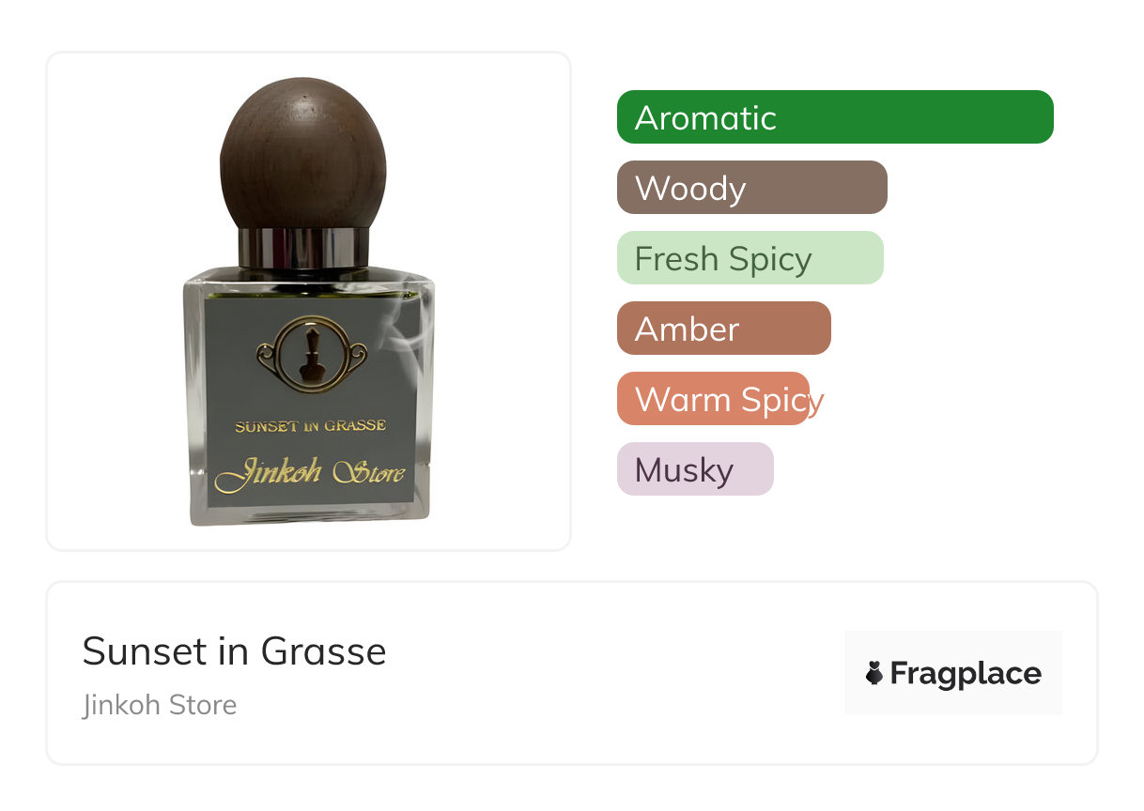Click the Fragplace logo text

[x=966, y=673]
